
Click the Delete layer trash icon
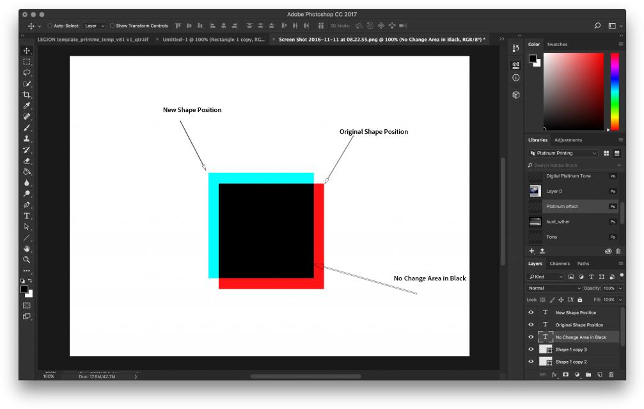(x=611, y=374)
